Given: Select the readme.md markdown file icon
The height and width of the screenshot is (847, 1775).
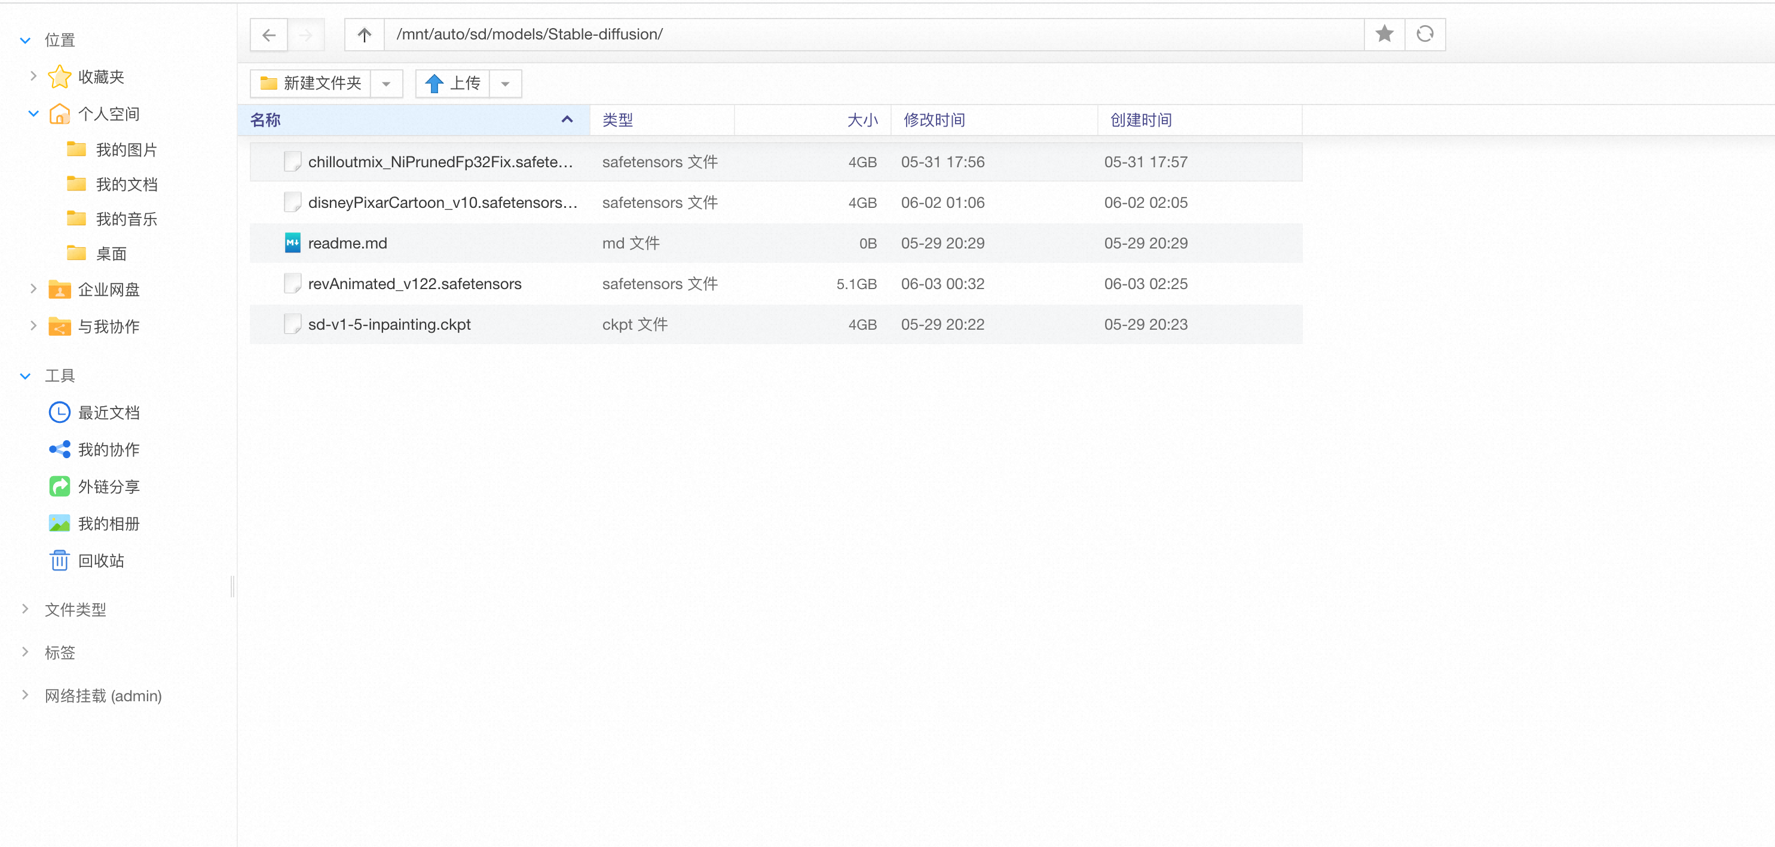Looking at the screenshot, I should (x=292, y=243).
